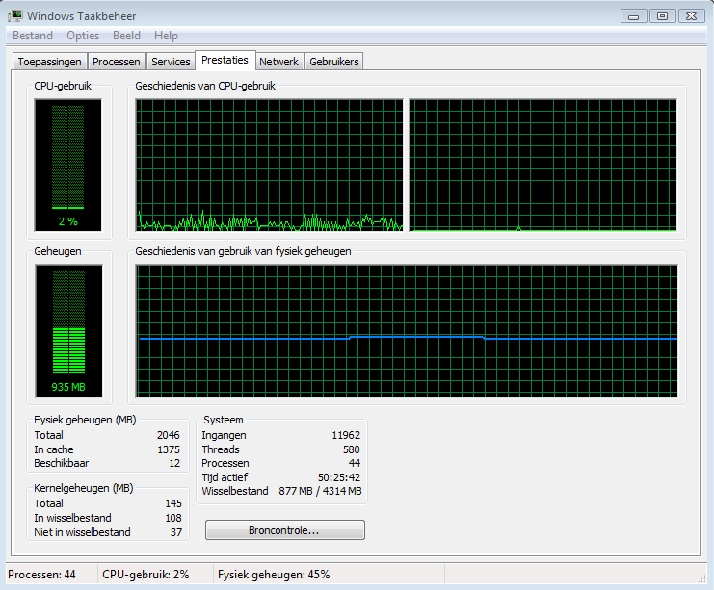Click Kernelgeheugen Totaal value 145

click(173, 503)
